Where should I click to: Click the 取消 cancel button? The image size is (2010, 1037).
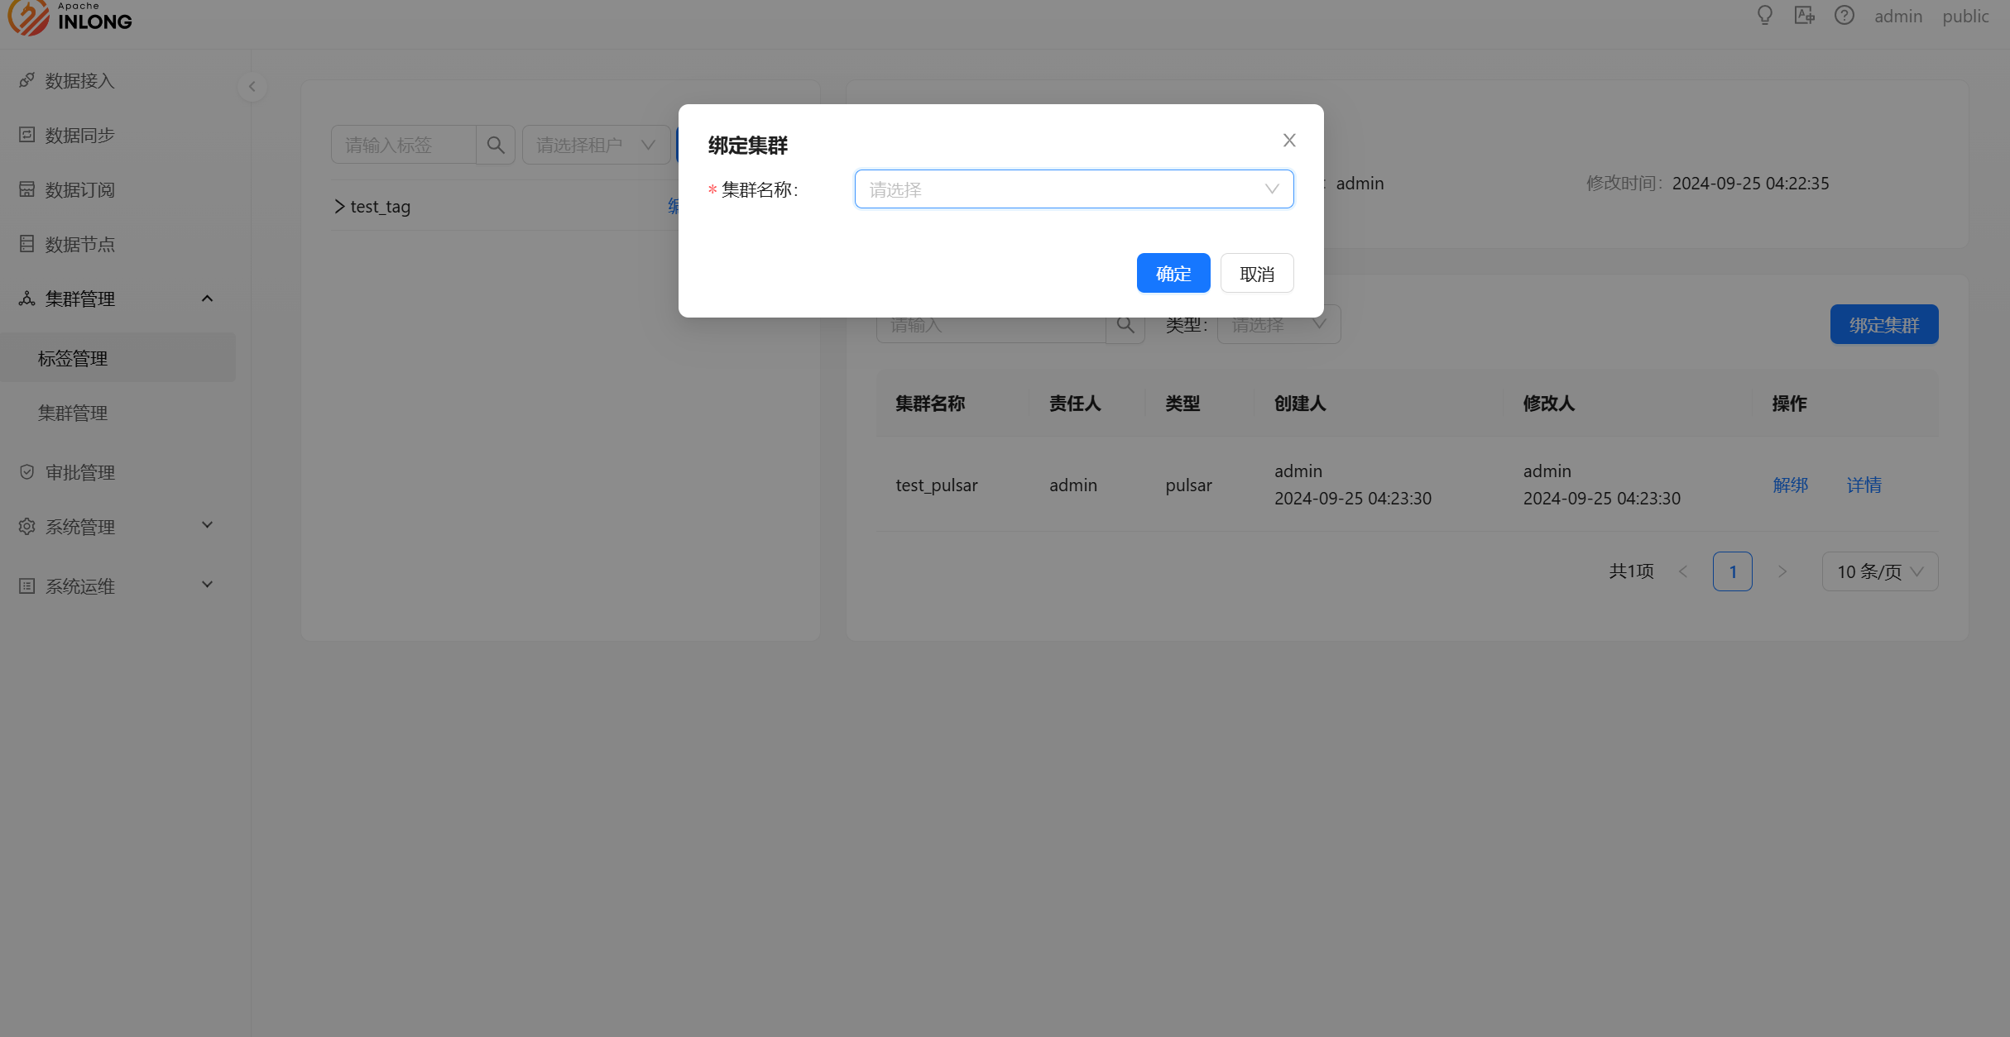(x=1256, y=274)
